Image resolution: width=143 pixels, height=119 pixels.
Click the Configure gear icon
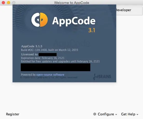point(95,114)
